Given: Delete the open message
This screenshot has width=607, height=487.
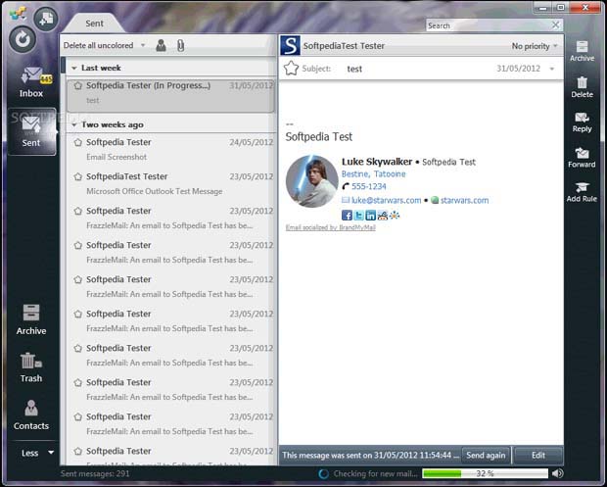Looking at the screenshot, I should (x=582, y=87).
